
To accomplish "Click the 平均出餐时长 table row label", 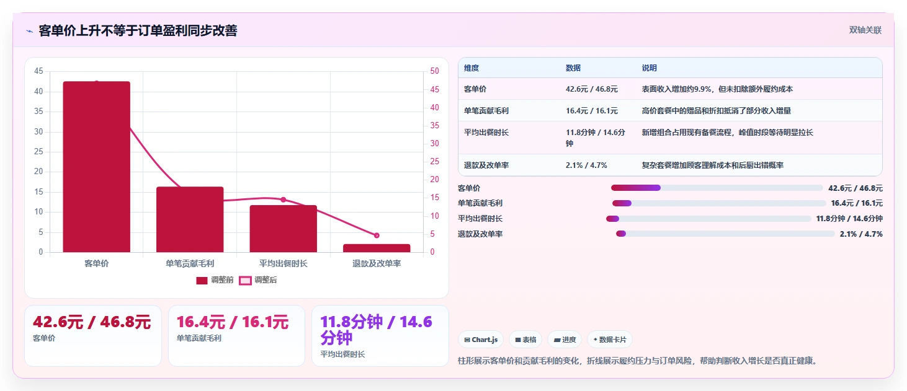I will [486, 133].
